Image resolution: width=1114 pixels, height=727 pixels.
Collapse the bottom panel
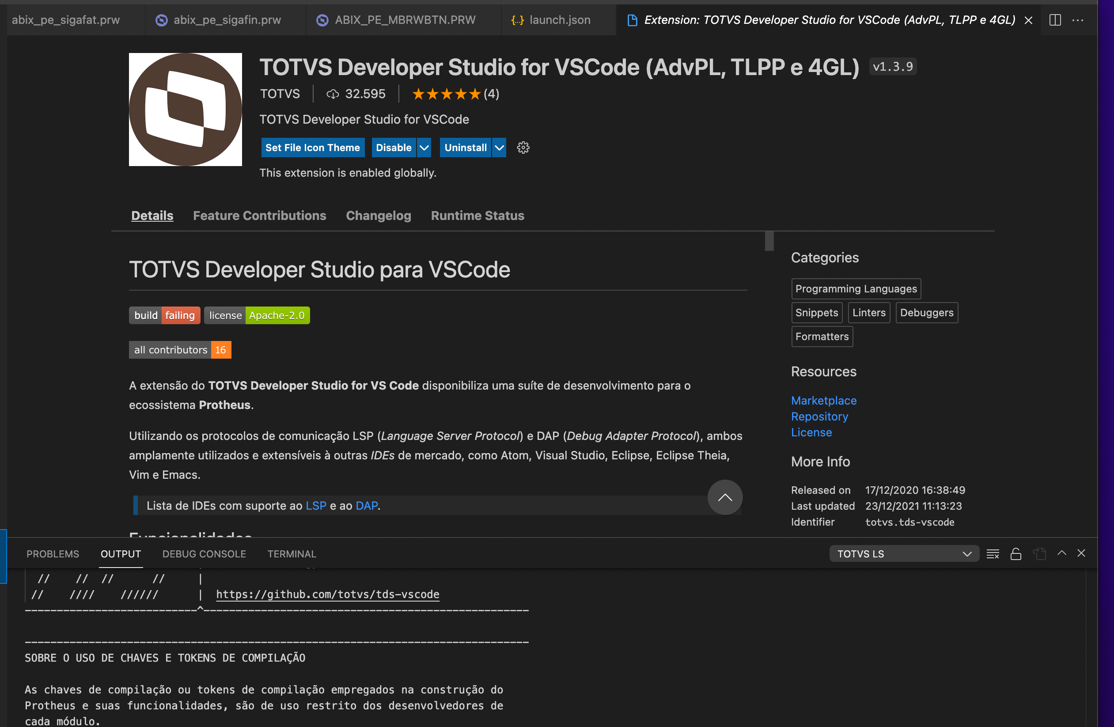tap(1081, 553)
